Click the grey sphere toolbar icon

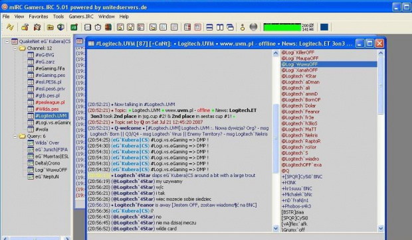[x=253, y=27]
